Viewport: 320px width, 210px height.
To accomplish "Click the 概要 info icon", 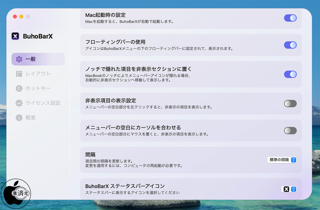I will [19, 117].
